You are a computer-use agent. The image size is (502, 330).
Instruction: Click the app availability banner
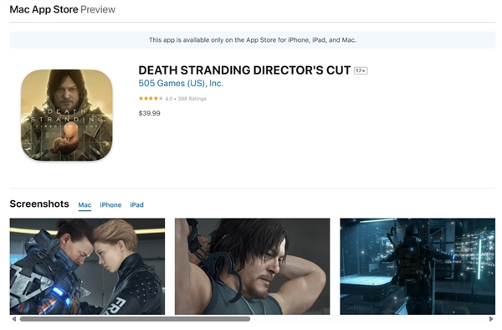coord(253,40)
